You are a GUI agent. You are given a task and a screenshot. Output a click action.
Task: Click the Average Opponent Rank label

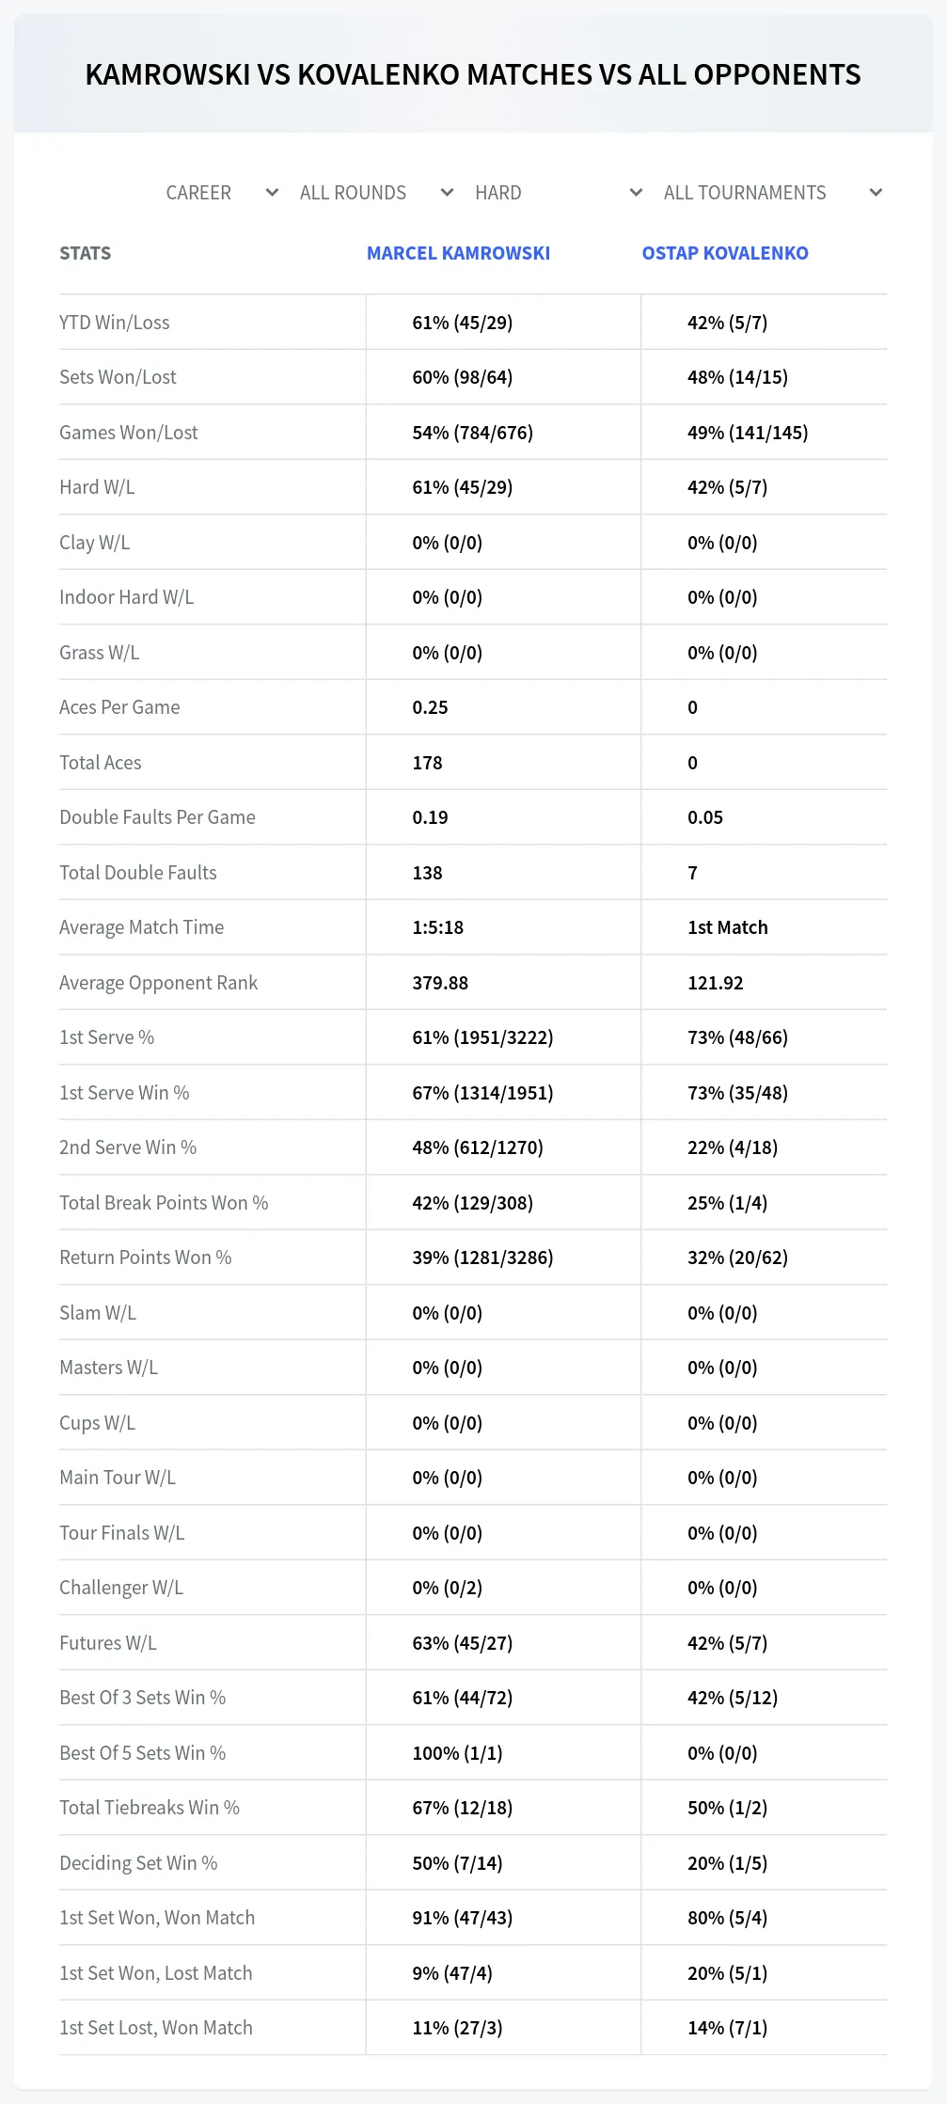[x=158, y=983]
